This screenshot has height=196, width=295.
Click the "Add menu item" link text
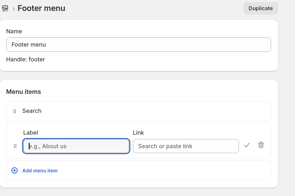tap(40, 171)
